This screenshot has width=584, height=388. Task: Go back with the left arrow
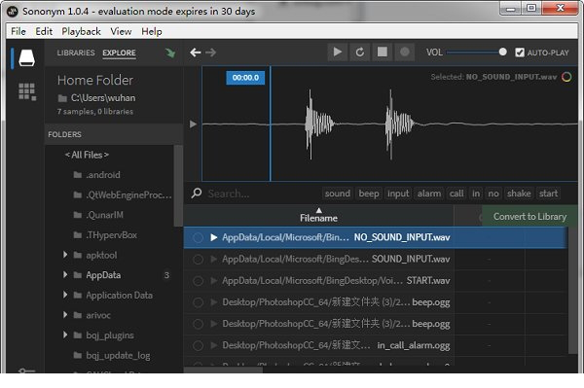(196, 53)
